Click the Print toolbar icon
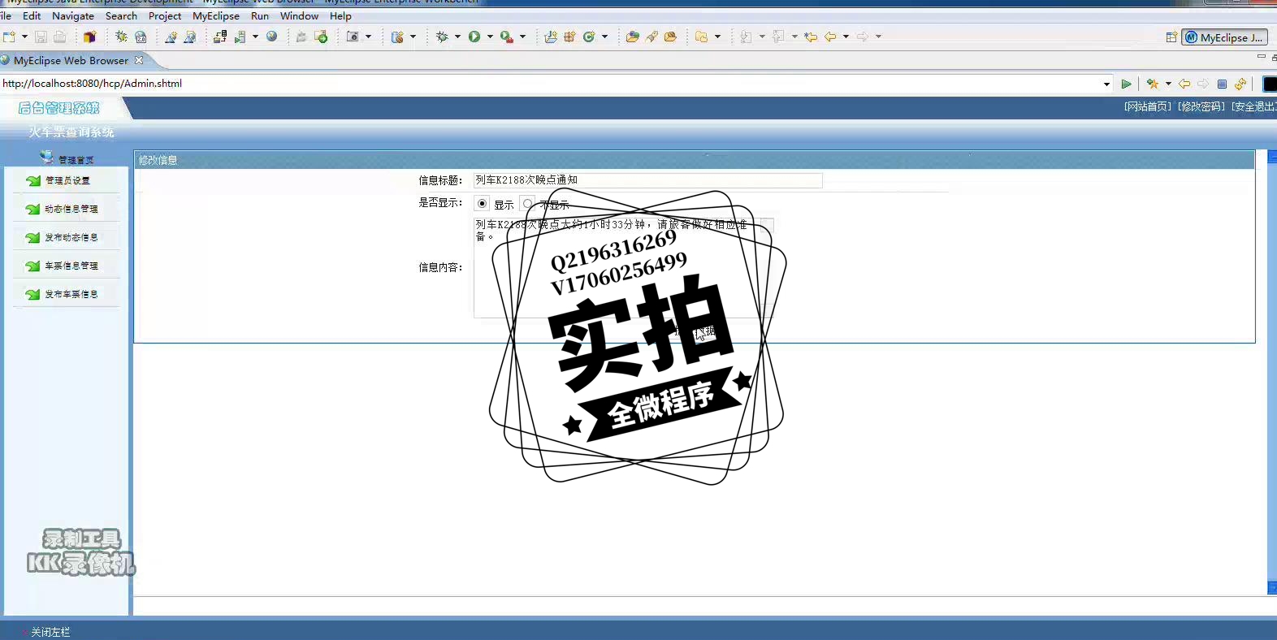Viewport: 1277px width, 640px height. (x=59, y=37)
